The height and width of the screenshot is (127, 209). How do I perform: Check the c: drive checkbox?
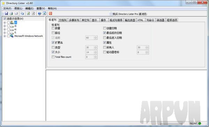click(8, 23)
